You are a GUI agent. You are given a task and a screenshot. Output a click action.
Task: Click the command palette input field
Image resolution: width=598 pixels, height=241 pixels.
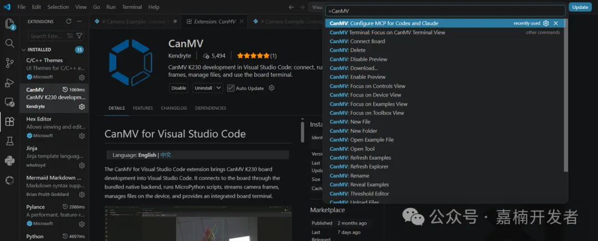pos(445,11)
